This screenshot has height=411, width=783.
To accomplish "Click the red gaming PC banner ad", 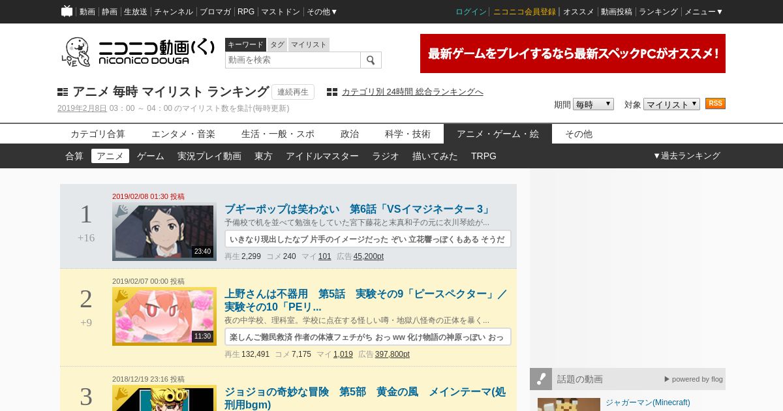I will pos(573,53).
